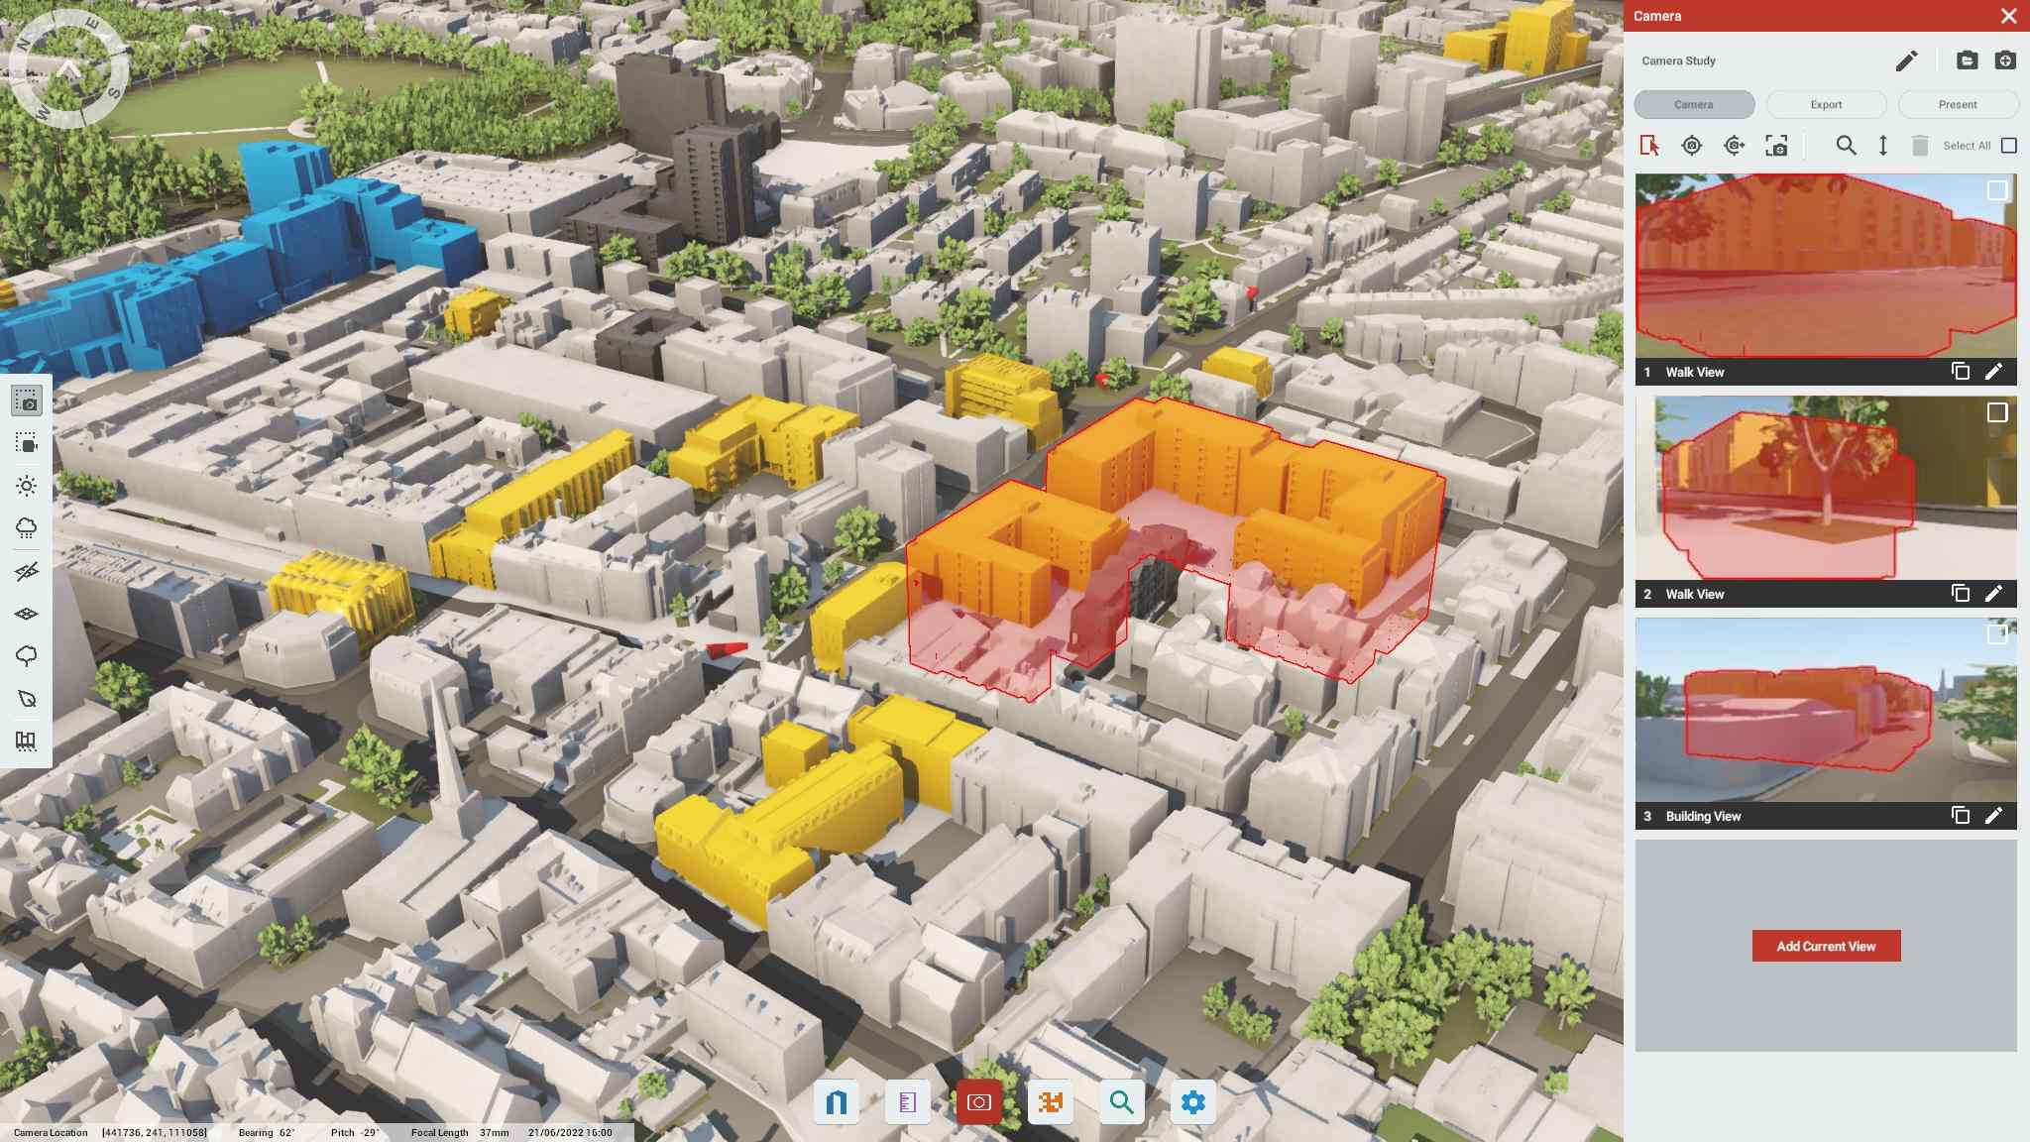Switch to the Export tab

(x=1825, y=104)
